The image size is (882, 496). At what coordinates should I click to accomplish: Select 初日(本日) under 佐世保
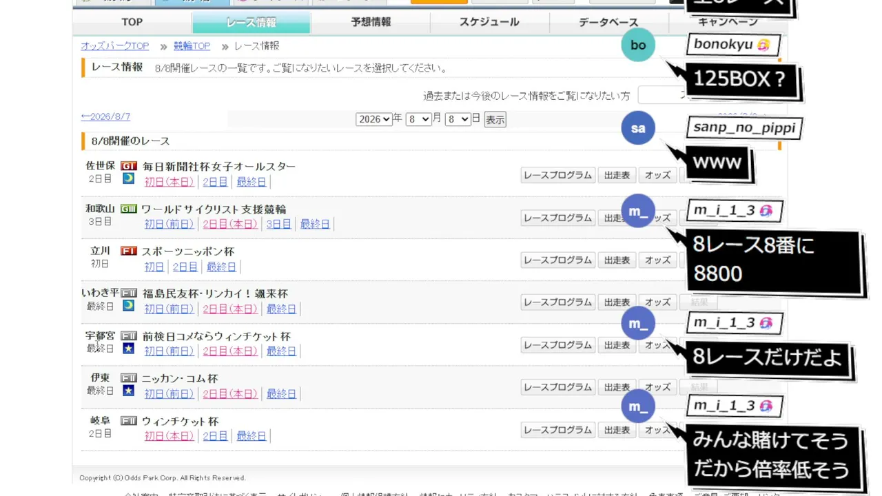click(170, 182)
